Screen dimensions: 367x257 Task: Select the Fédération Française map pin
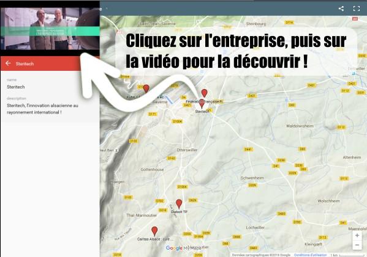[204, 93]
